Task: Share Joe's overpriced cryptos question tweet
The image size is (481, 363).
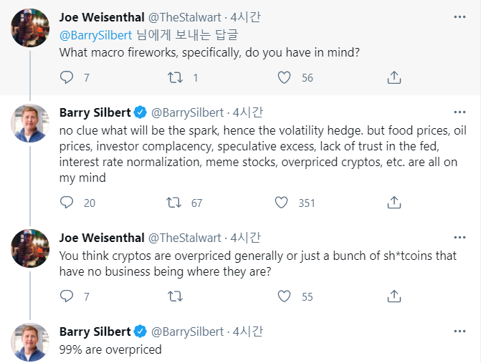Action: [x=394, y=296]
